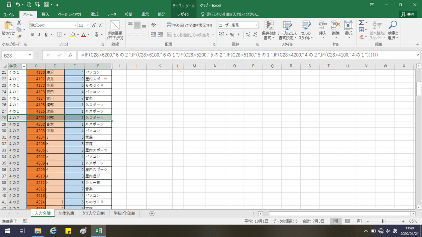This screenshot has height=237, width=422.
Task: Click the Decrease Font Size icon
Action: point(101,25)
